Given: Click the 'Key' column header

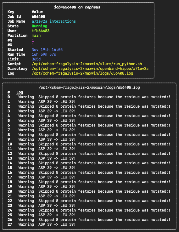Looking at the screenshot, I should tap(11, 12).
